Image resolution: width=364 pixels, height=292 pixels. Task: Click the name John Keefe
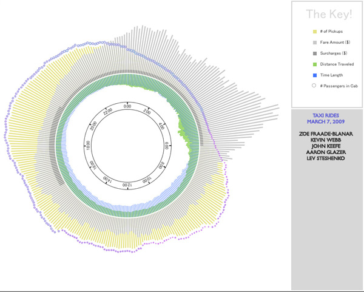[326, 146]
